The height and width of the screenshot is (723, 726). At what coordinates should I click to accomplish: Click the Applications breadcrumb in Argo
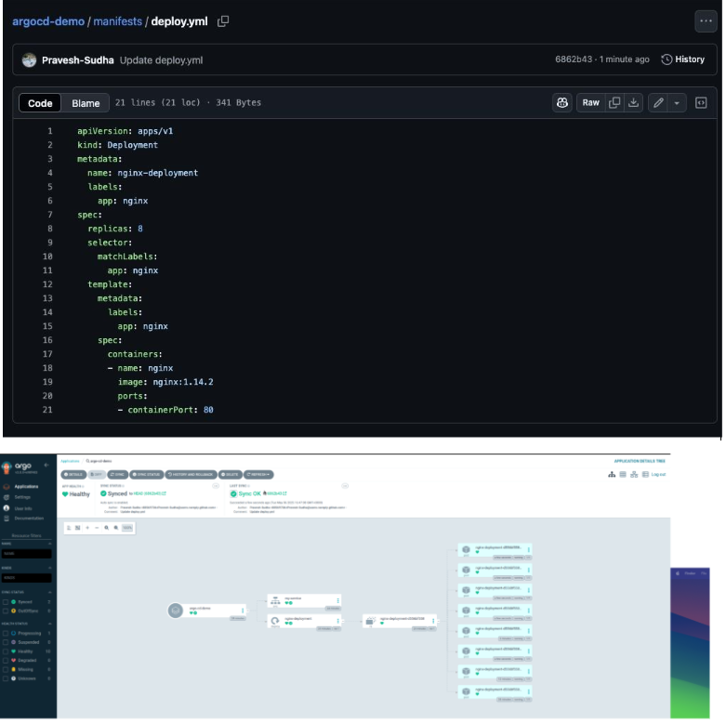tap(70, 461)
